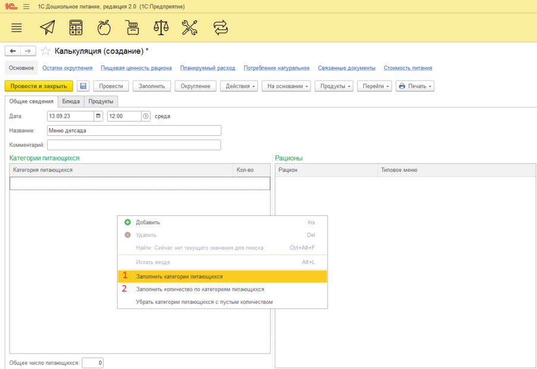Choose Добавить in the context menu

click(x=147, y=222)
